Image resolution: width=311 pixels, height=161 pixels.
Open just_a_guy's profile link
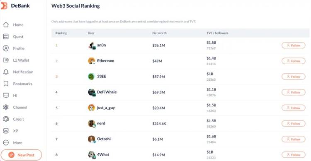pyautogui.click(x=106, y=108)
